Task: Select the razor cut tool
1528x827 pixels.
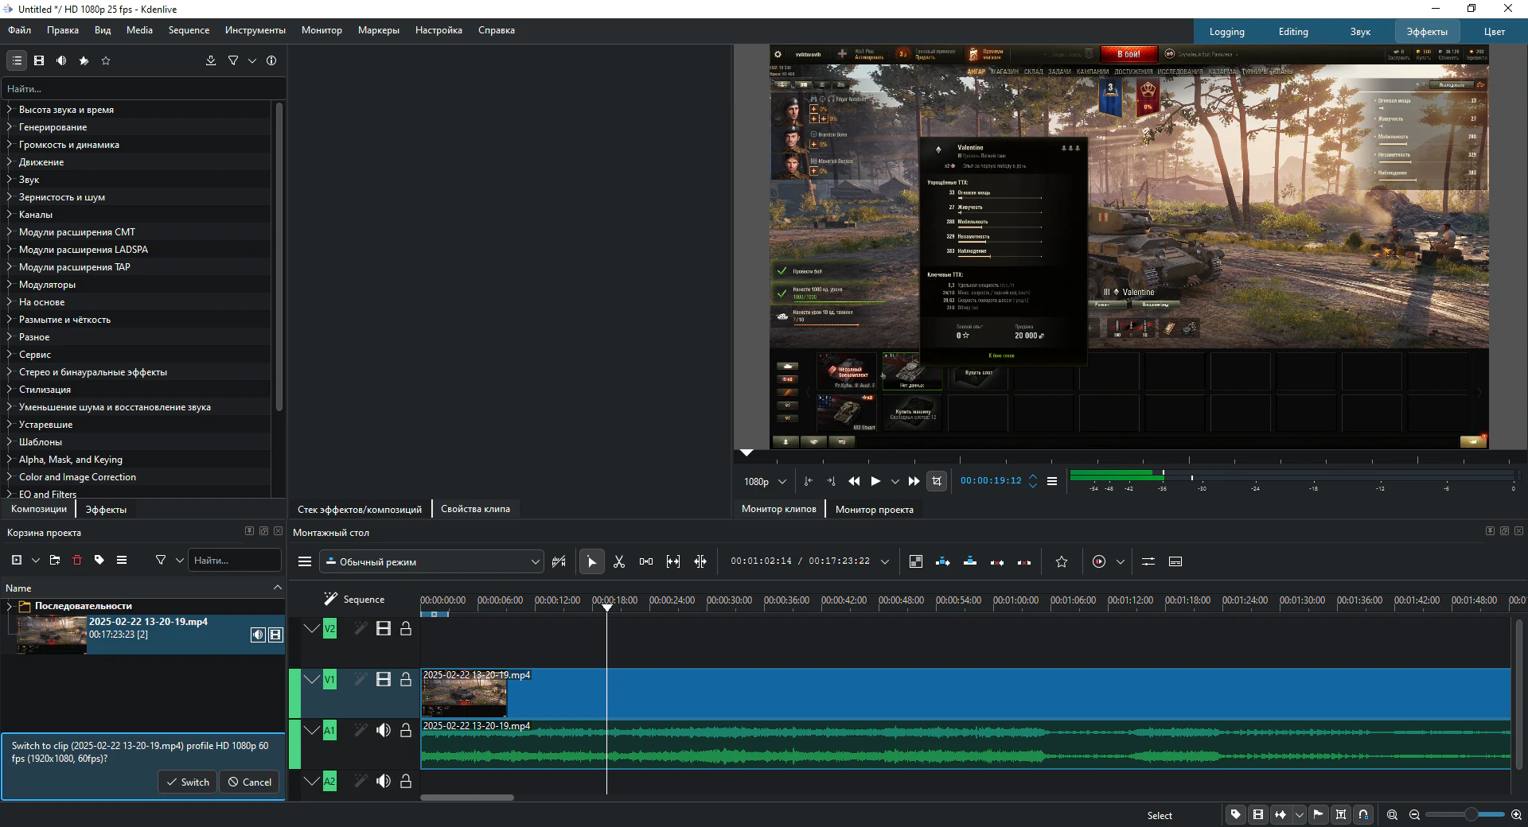Action: pos(619,561)
